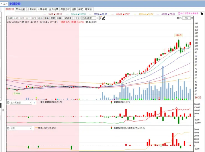The image size is (205, 152).
Task: Open the 投信 indicator dropdown
Action: pyautogui.click(x=21, y=128)
